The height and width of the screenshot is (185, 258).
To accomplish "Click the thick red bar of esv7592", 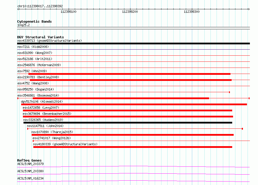I will pyautogui.click(x=129, y=74).
